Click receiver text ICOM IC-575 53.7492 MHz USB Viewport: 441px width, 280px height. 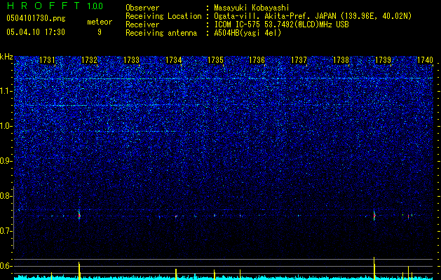click(x=281, y=24)
